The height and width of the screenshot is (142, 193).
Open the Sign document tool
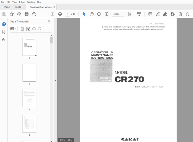tap(165, 14)
